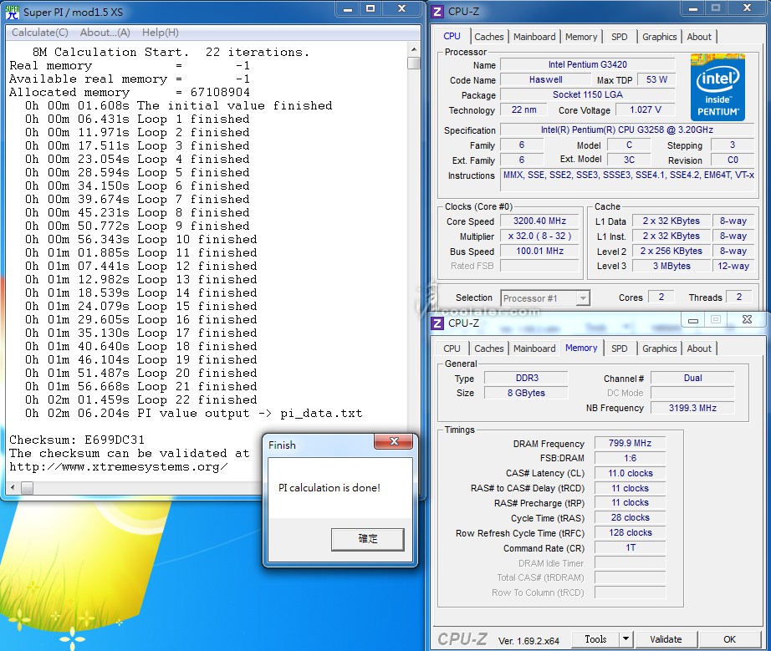Click the Core Voltage value 1.027 V
The width and height of the screenshot is (771, 651).
coord(645,109)
